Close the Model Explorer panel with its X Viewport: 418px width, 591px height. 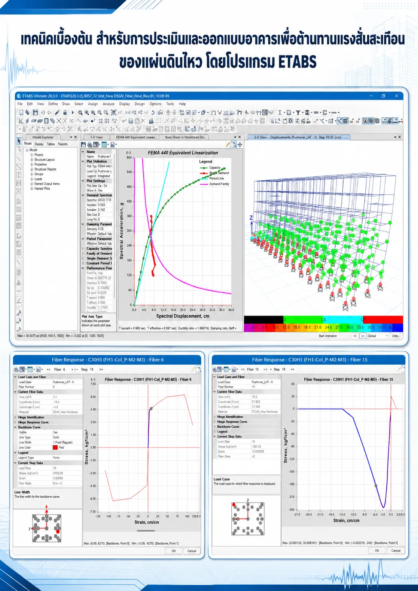[76, 137]
